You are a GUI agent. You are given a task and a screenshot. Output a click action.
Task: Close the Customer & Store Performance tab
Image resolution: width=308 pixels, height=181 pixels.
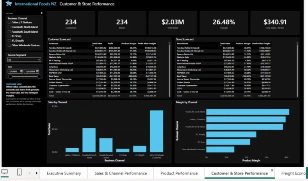point(272,170)
